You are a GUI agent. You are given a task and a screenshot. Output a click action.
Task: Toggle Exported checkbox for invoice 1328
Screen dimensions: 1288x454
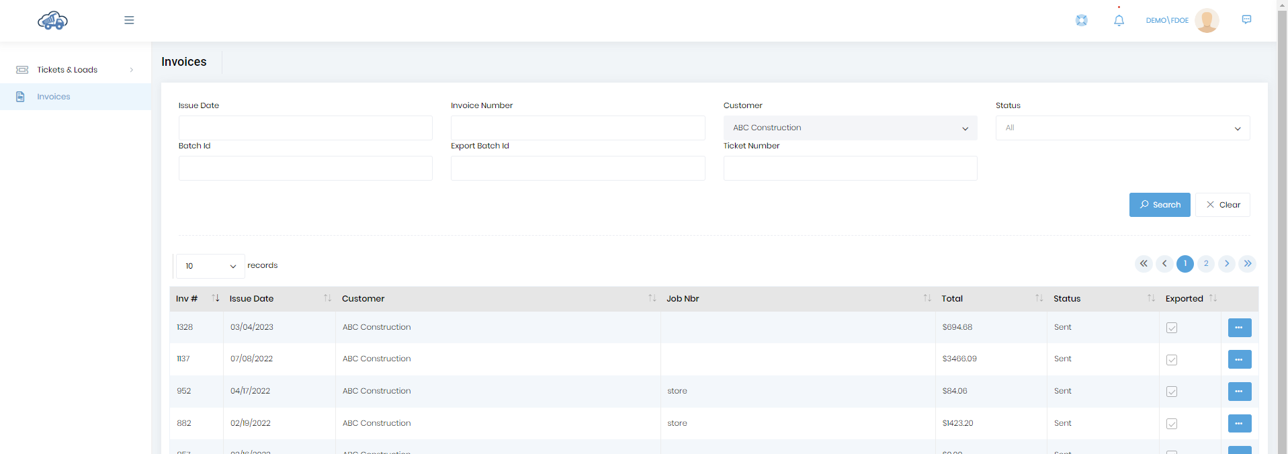coord(1172,328)
